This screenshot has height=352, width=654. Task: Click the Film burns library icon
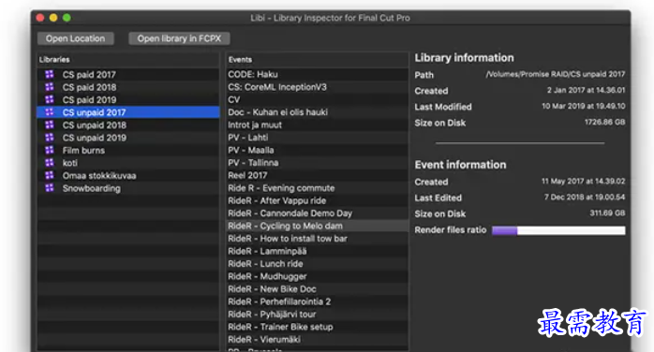coord(50,150)
